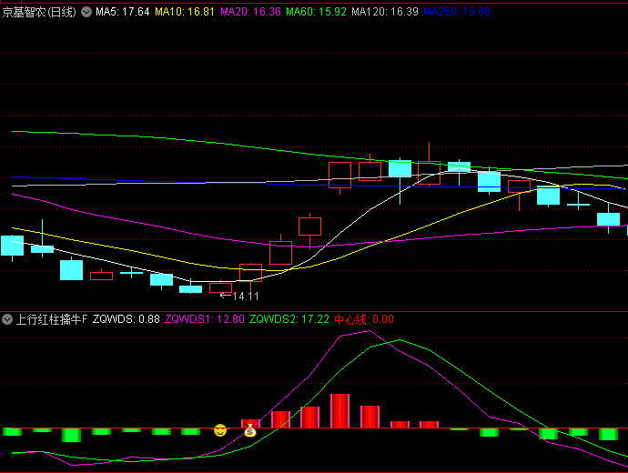Click the MA20: 16.36 label

(250, 12)
